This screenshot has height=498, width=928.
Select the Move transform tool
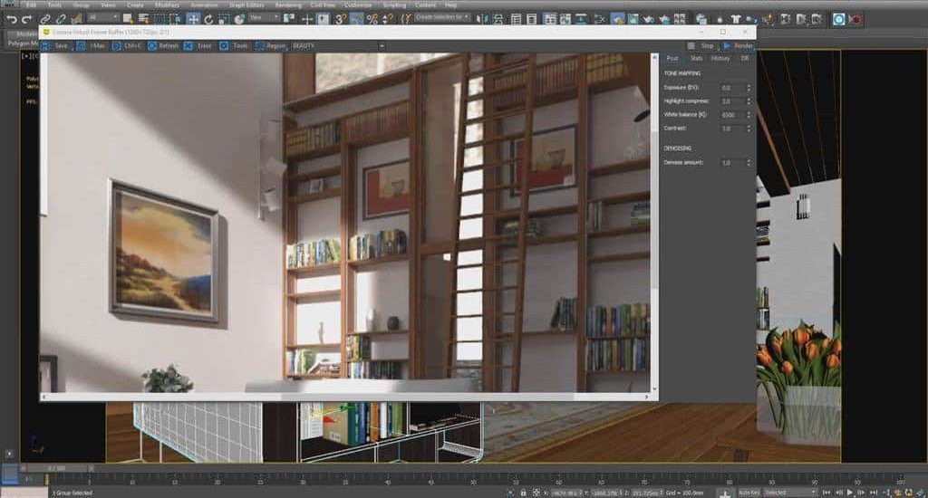[x=194, y=18]
